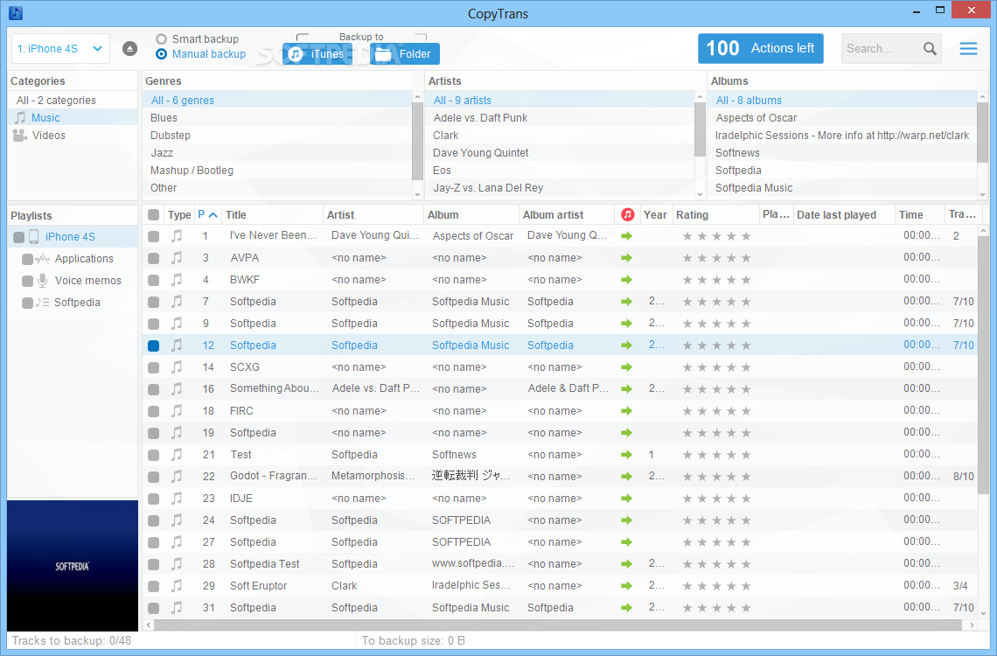The width and height of the screenshot is (997, 656).
Task: Click music note icon of FIRC row
Action: (x=177, y=411)
